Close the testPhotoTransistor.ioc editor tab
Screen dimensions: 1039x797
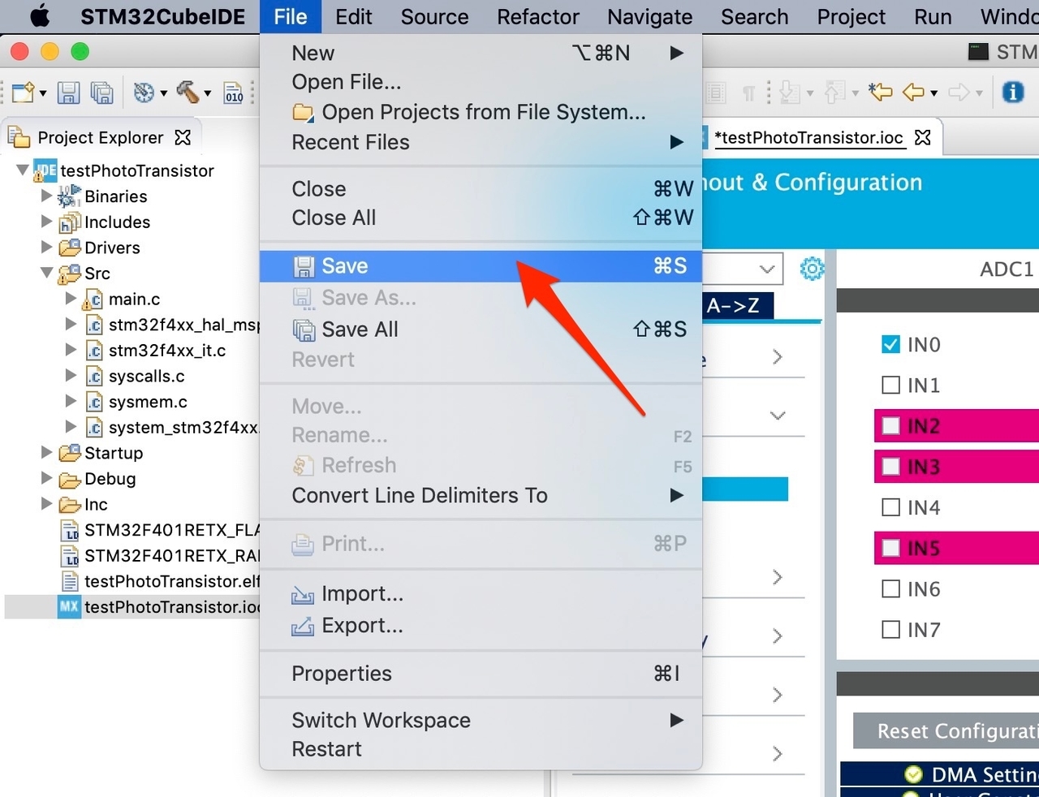pyautogui.click(x=923, y=137)
